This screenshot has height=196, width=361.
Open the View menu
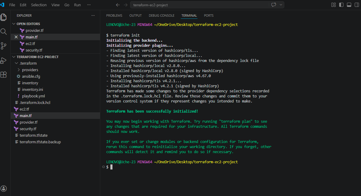[x=55, y=5]
